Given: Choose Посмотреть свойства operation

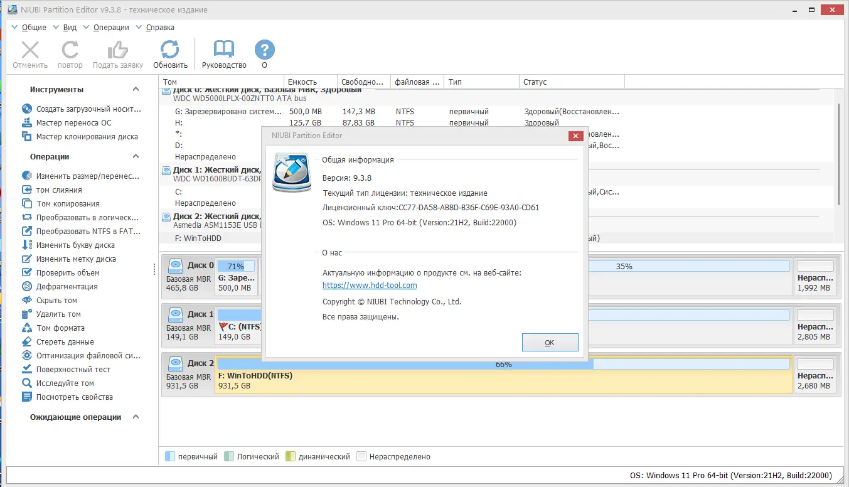Looking at the screenshot, I should point(67,397).
